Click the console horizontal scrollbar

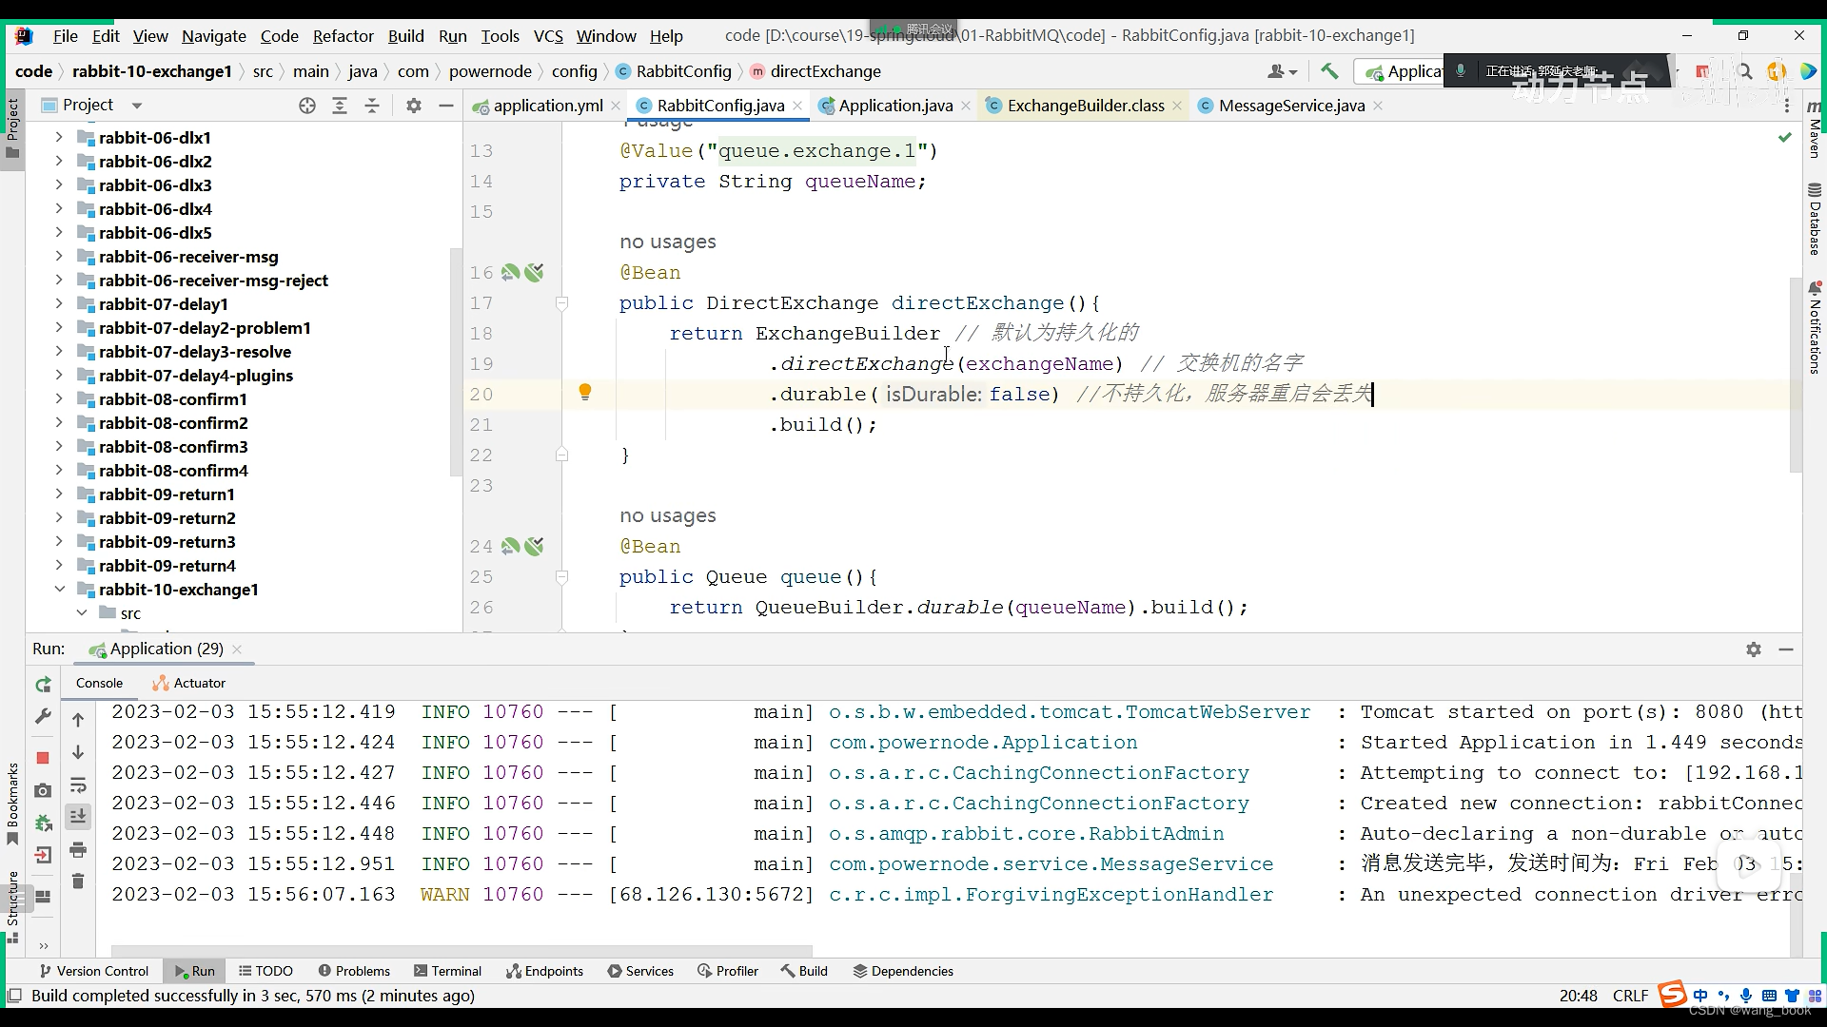pos(462,950)
